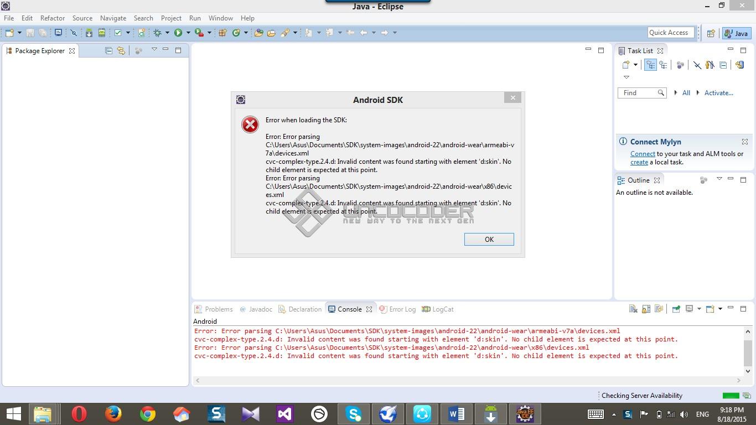
Task: Toggle Focus on Workweek in Task List
Action: pos(680,65)
